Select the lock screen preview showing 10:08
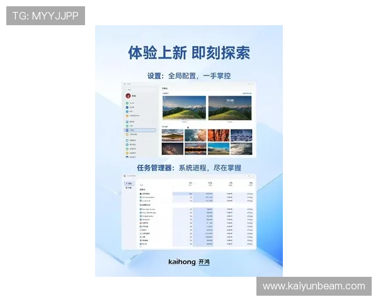378x302 pixels. (x=230, y=108)
